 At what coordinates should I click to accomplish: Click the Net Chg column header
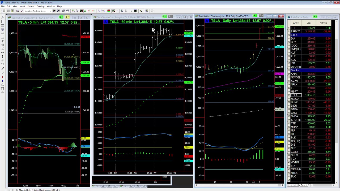(323, 23)
